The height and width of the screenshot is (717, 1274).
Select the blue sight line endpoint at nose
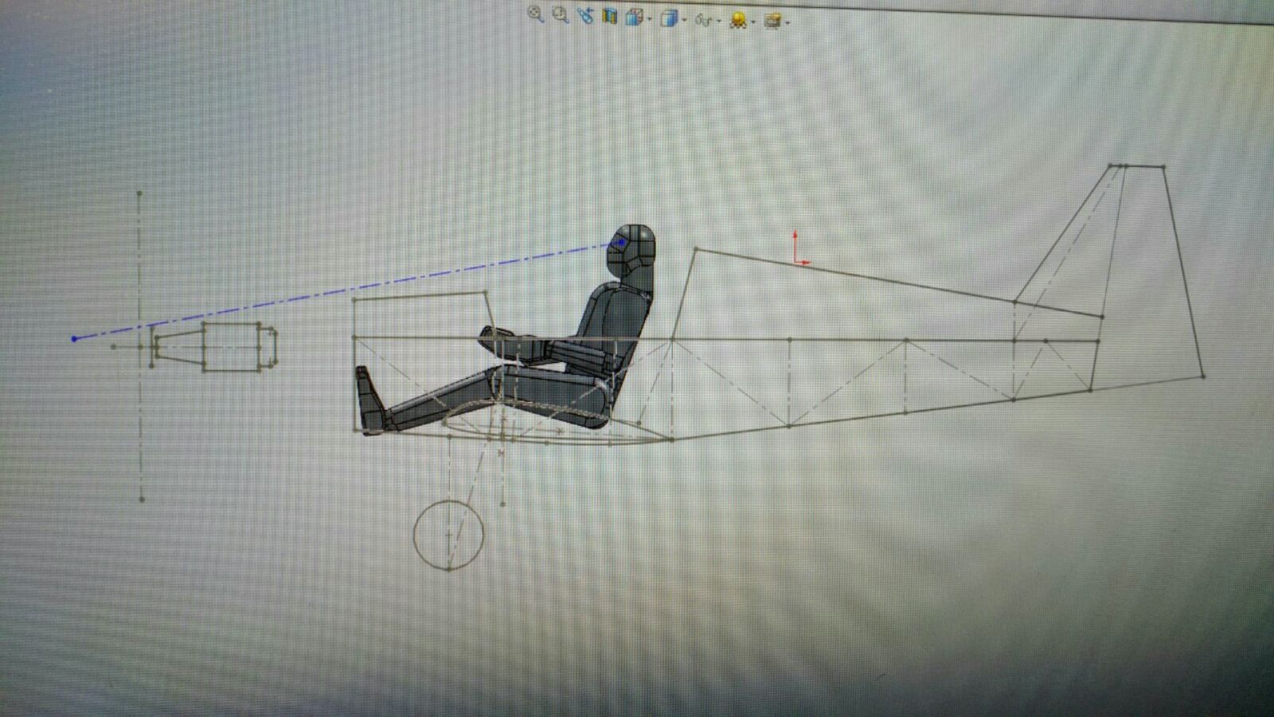[74, 338]
